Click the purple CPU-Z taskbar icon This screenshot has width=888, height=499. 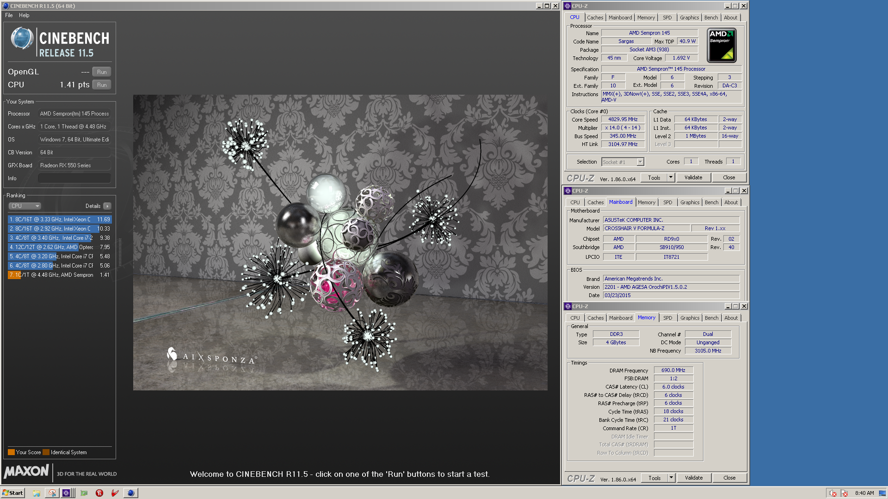(66, 493)
